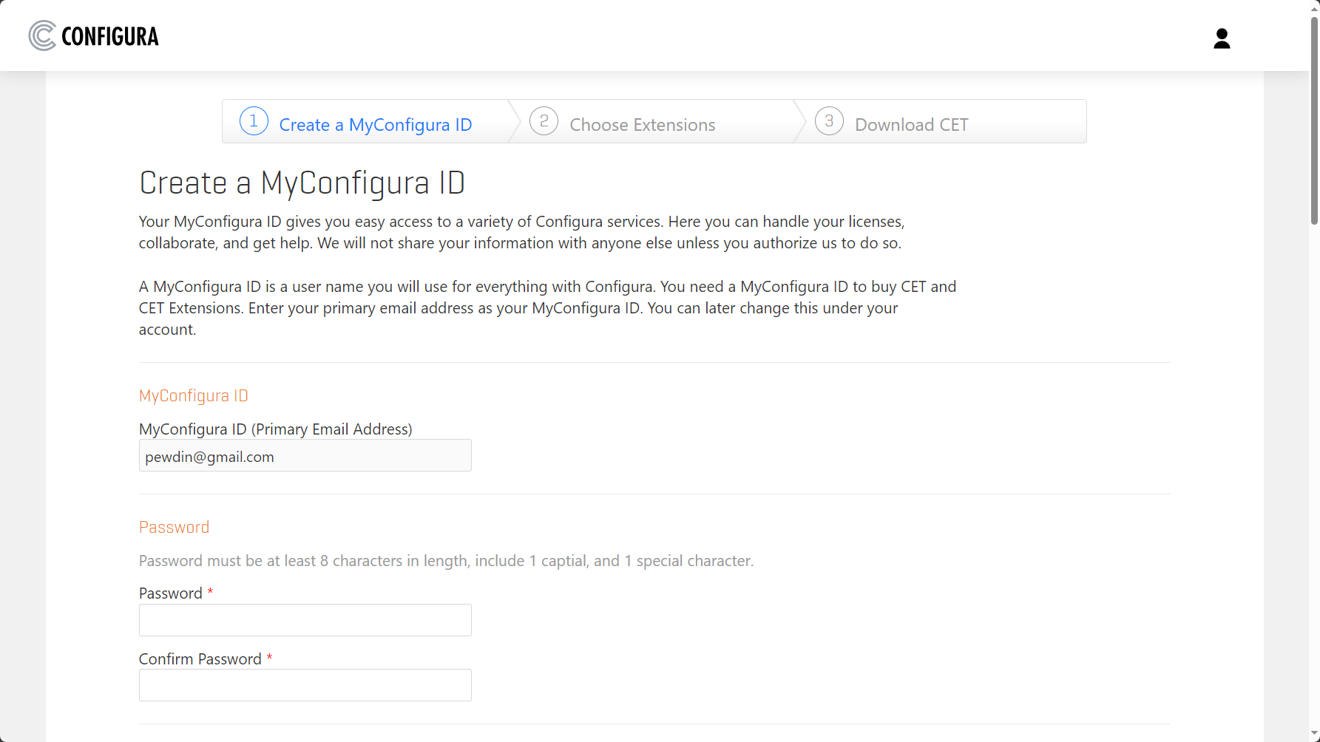Click the 'MyConfigura ID (Primary Email Address)' label
Image resolution: width=1320 pixels, height=742 pixels.
[276, 429]
